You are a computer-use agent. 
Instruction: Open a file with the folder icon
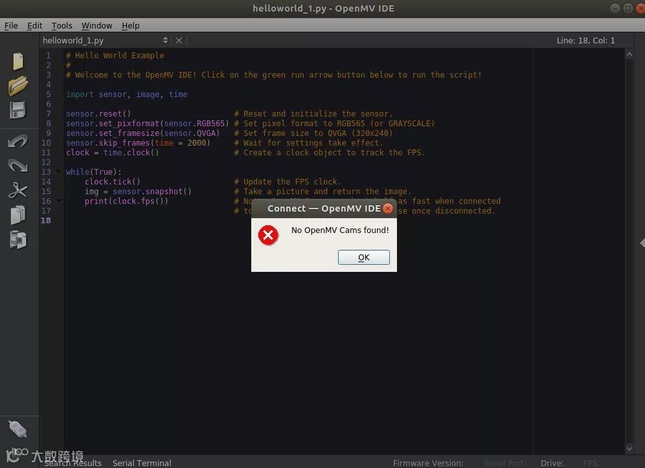18,85
